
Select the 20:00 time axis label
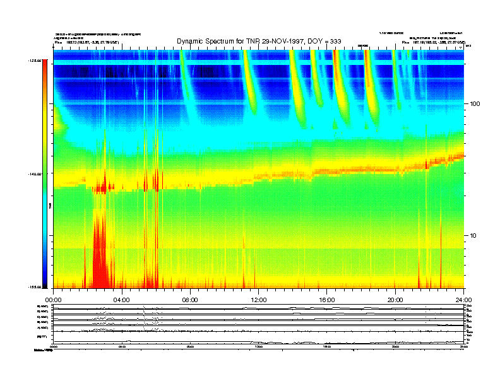[x=395, y=300]
